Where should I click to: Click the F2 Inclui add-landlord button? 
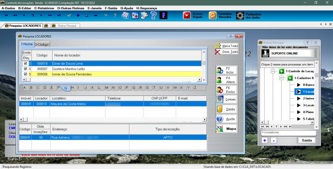tap(226, 70)
